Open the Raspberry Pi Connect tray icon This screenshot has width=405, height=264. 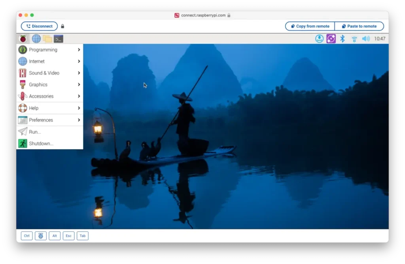331,39
